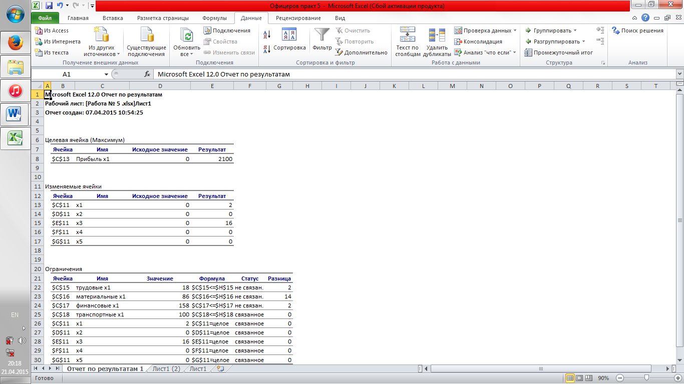Switch to Page Layout view in status bar
684x384 pixels.
pos(579,378)
